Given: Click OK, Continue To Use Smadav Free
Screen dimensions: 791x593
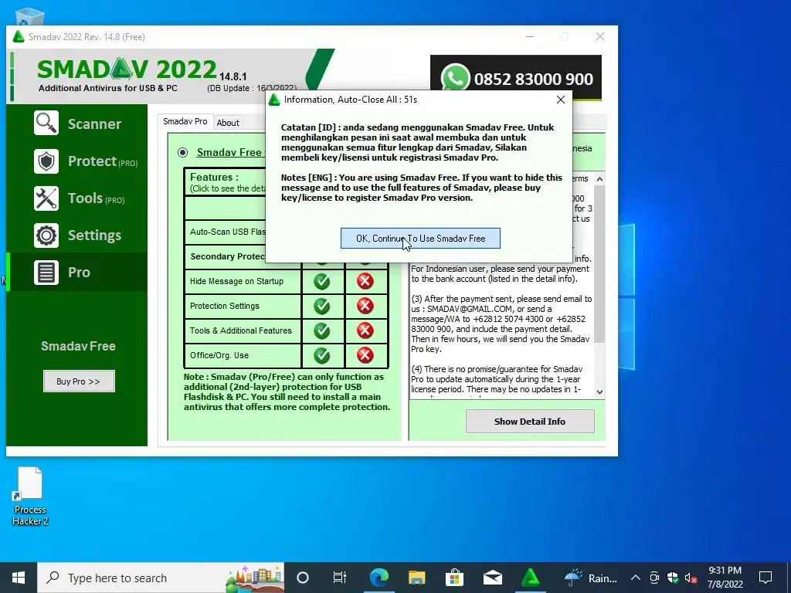Looking at the screenshot, I should click(420, 239).
